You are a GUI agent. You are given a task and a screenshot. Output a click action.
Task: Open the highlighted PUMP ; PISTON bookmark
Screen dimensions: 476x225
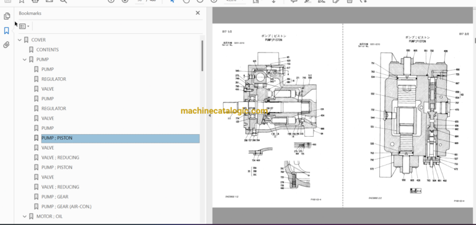coord(120,138)
